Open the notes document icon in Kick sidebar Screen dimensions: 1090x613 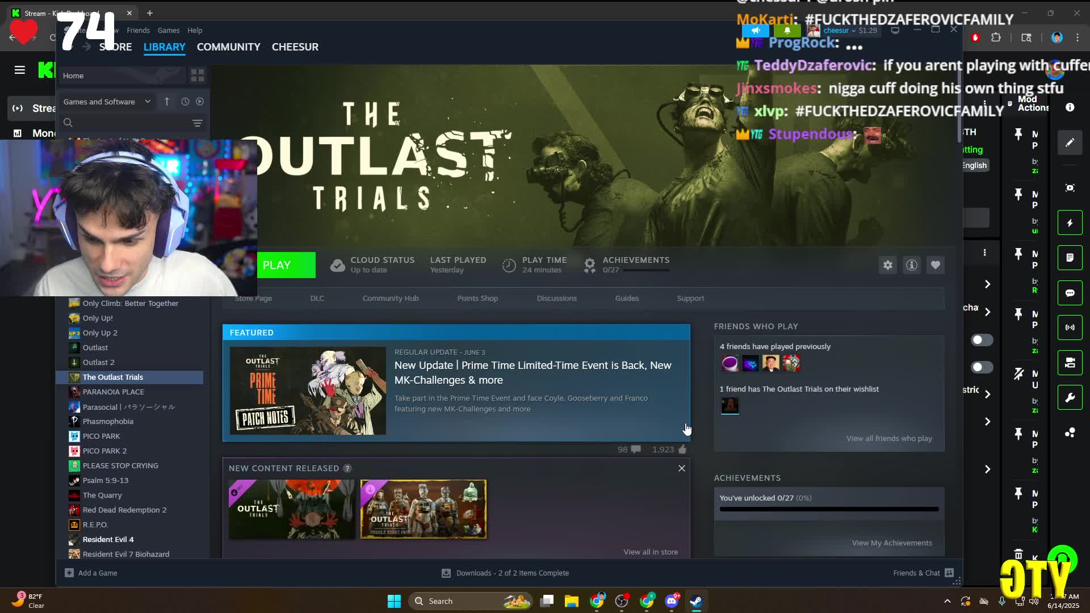click(1070, 258)
